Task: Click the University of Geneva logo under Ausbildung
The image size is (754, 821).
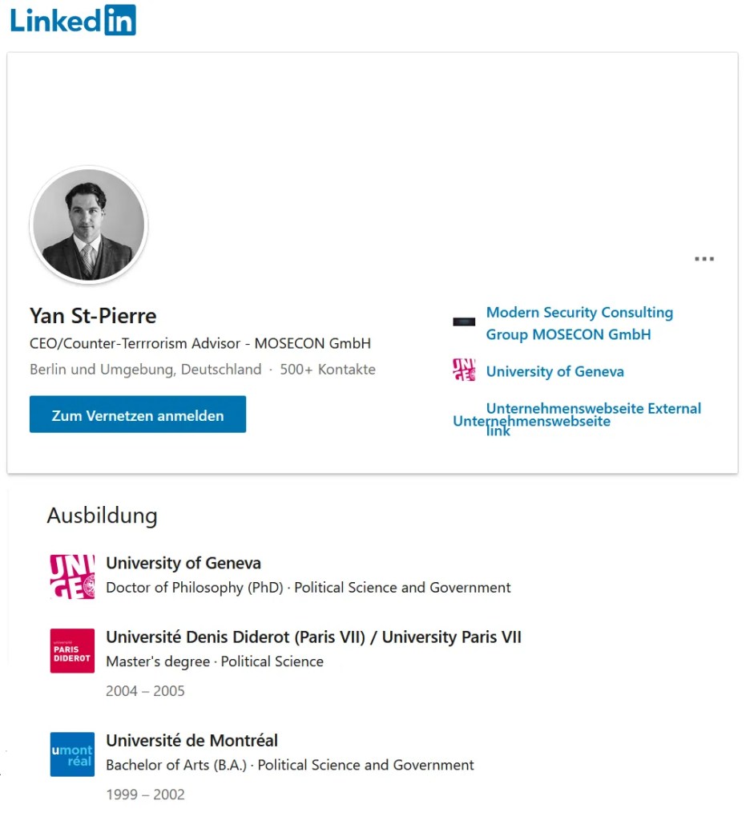Action: point(72,576)
